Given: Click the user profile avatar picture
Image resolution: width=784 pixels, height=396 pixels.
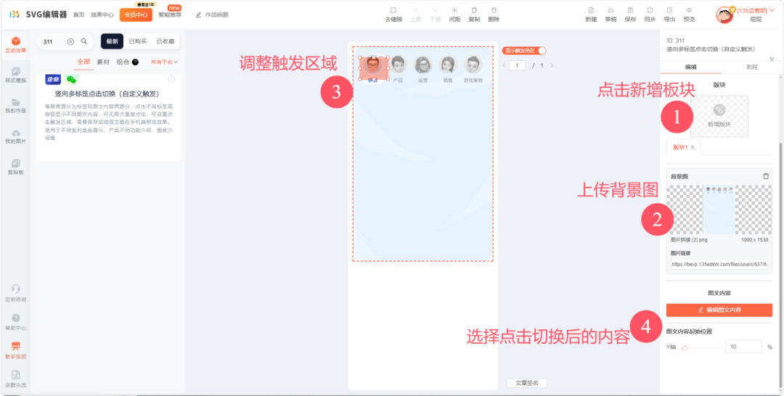Looking at the screenshot, I should (724, 15).
